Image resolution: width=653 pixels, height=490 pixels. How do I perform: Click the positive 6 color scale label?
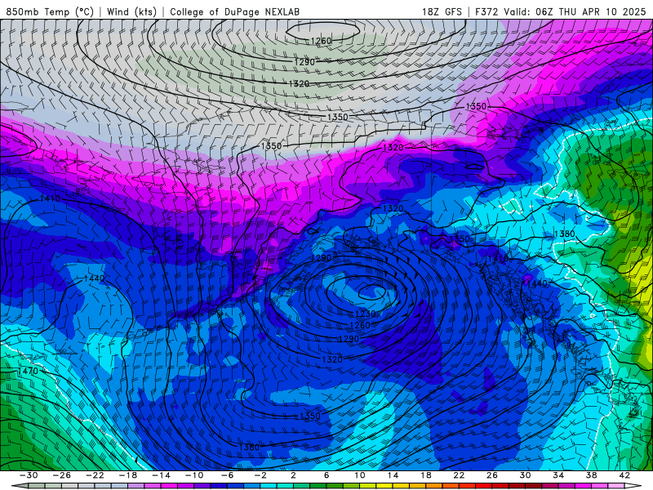coord(326,475)
